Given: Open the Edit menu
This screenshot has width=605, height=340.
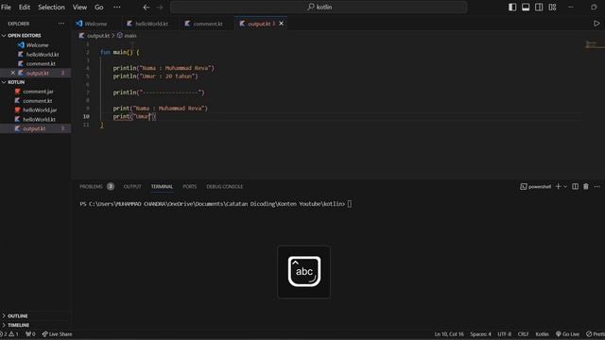Looking at the screenshot, I should point(25,7).
